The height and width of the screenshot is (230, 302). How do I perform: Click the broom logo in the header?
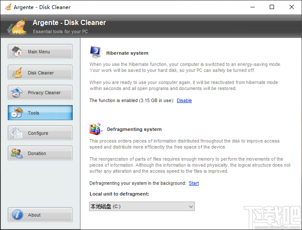click(x=18, y=26)
